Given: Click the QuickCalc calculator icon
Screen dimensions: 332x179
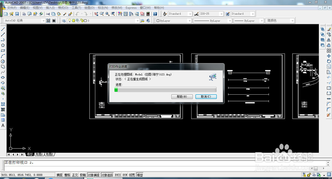Looking at the screenshot, I should [148, 14].
